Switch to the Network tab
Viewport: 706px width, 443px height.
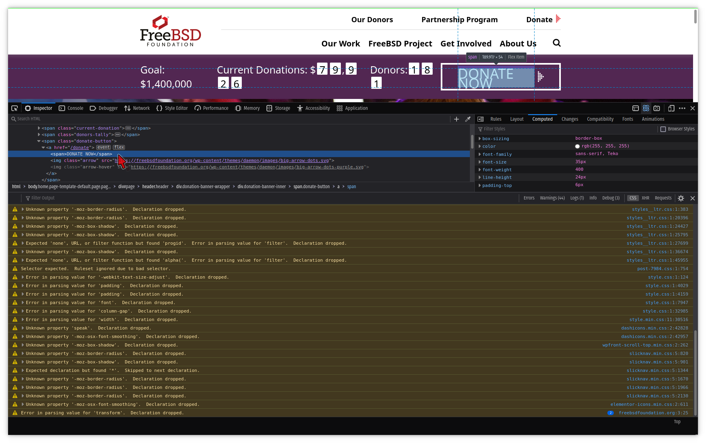(137, 108)
